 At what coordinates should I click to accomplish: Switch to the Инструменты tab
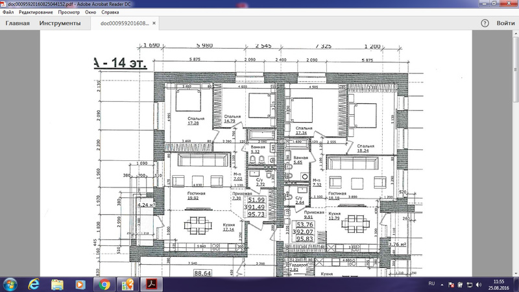point(60,23)
